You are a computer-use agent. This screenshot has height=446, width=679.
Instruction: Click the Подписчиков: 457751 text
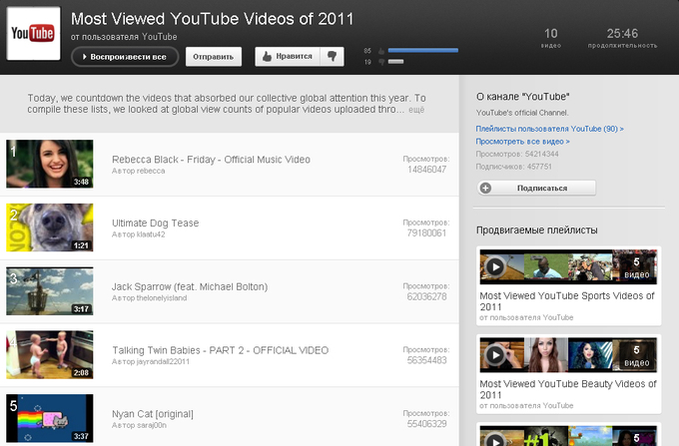click(x=513, y=167)
